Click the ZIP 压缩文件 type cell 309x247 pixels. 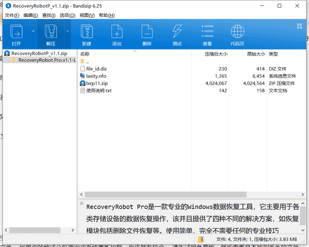(282, 83)
